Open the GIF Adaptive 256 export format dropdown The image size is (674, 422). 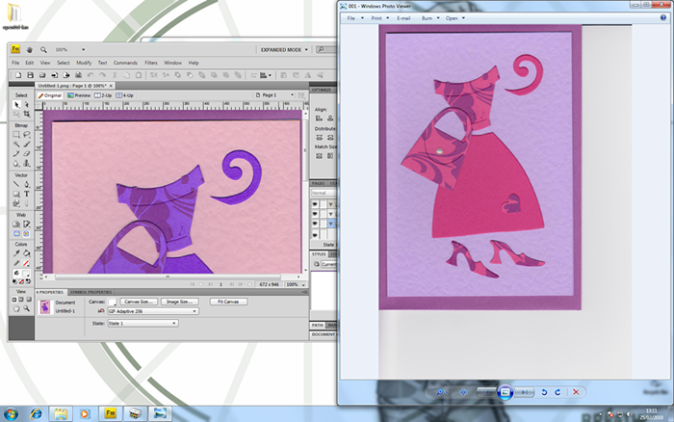coord(152,311)
